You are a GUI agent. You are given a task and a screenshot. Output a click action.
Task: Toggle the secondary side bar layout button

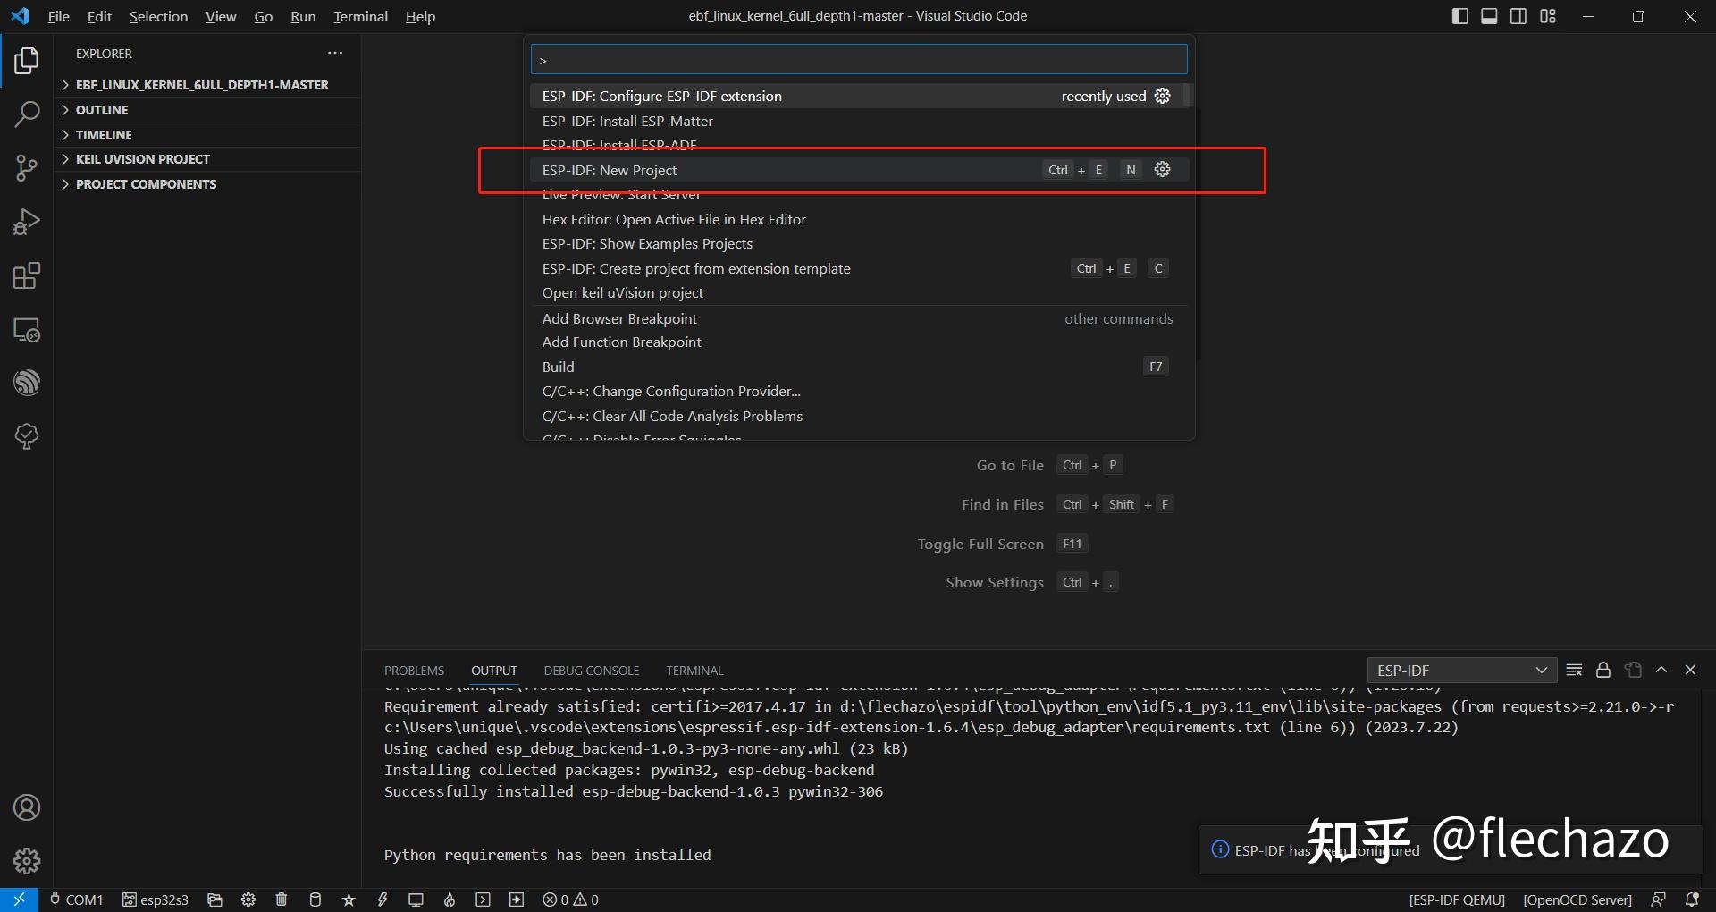(1518, 16)
